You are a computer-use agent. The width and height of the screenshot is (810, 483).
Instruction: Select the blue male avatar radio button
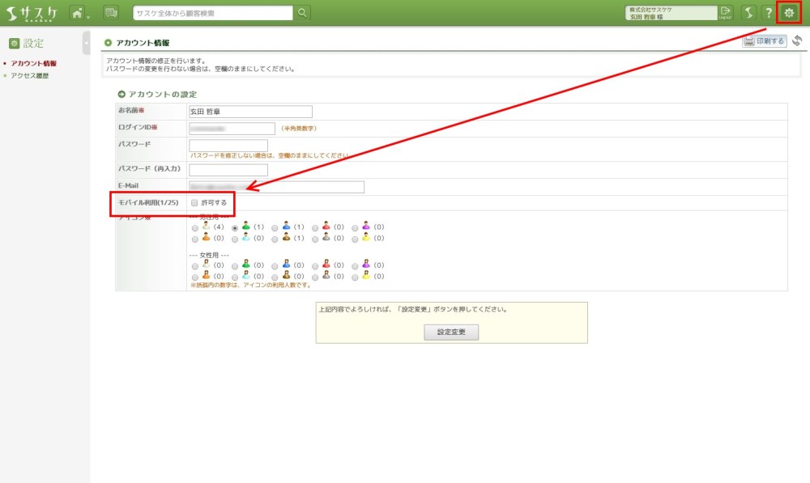click(275, 227)
